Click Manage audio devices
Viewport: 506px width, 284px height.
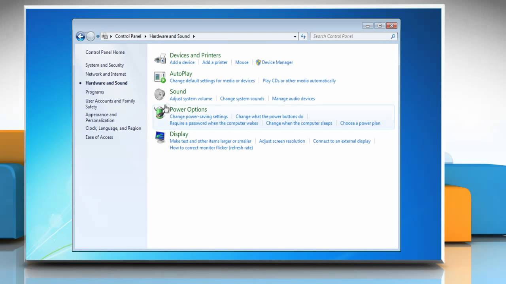pyautogui.click(x=293, y=99)
